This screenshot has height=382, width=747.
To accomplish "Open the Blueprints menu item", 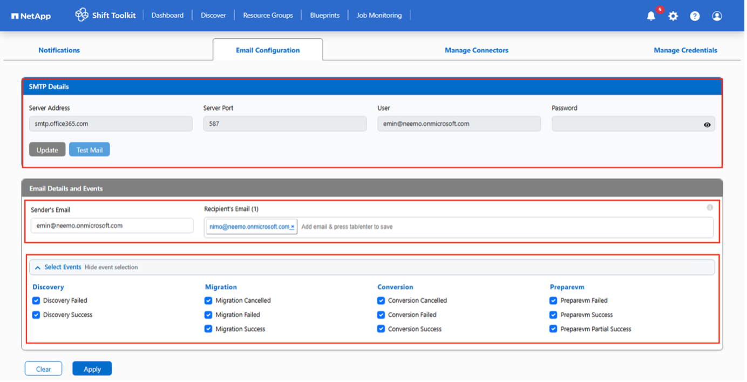I will click(324, 15).
